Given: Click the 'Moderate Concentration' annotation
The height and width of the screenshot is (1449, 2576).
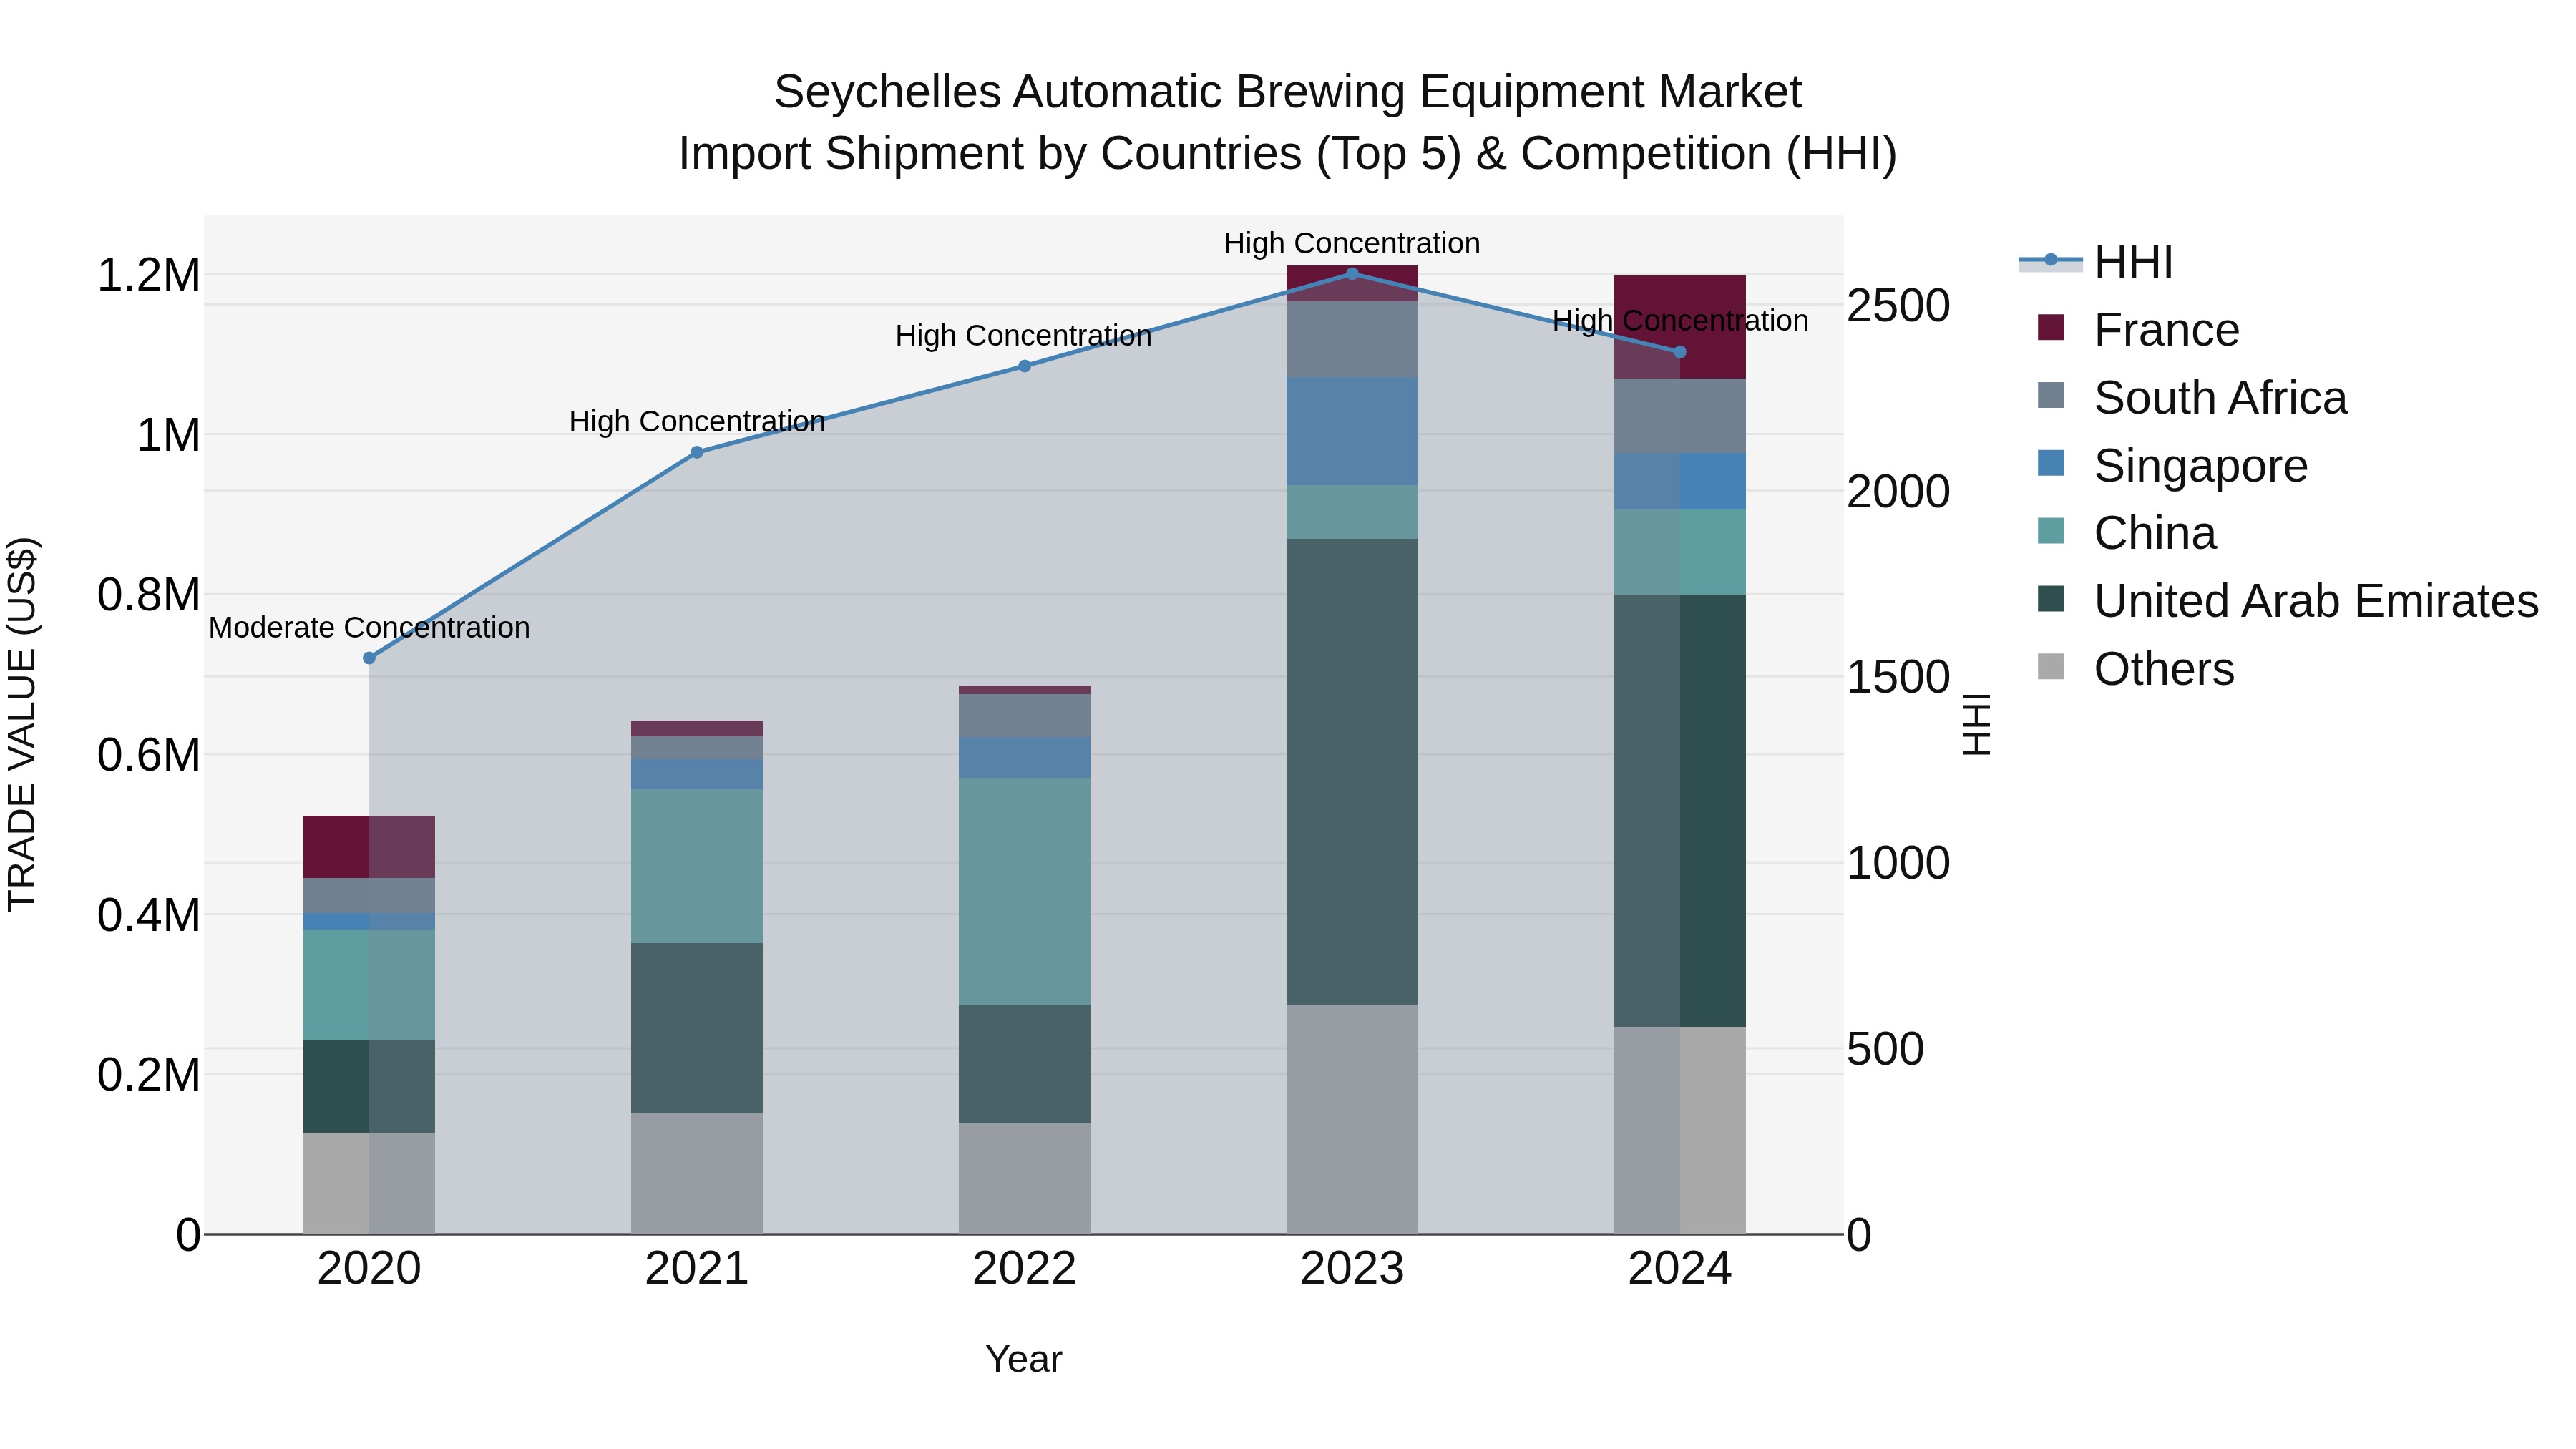Looking at the screenshot, I should tap(369, 628).
